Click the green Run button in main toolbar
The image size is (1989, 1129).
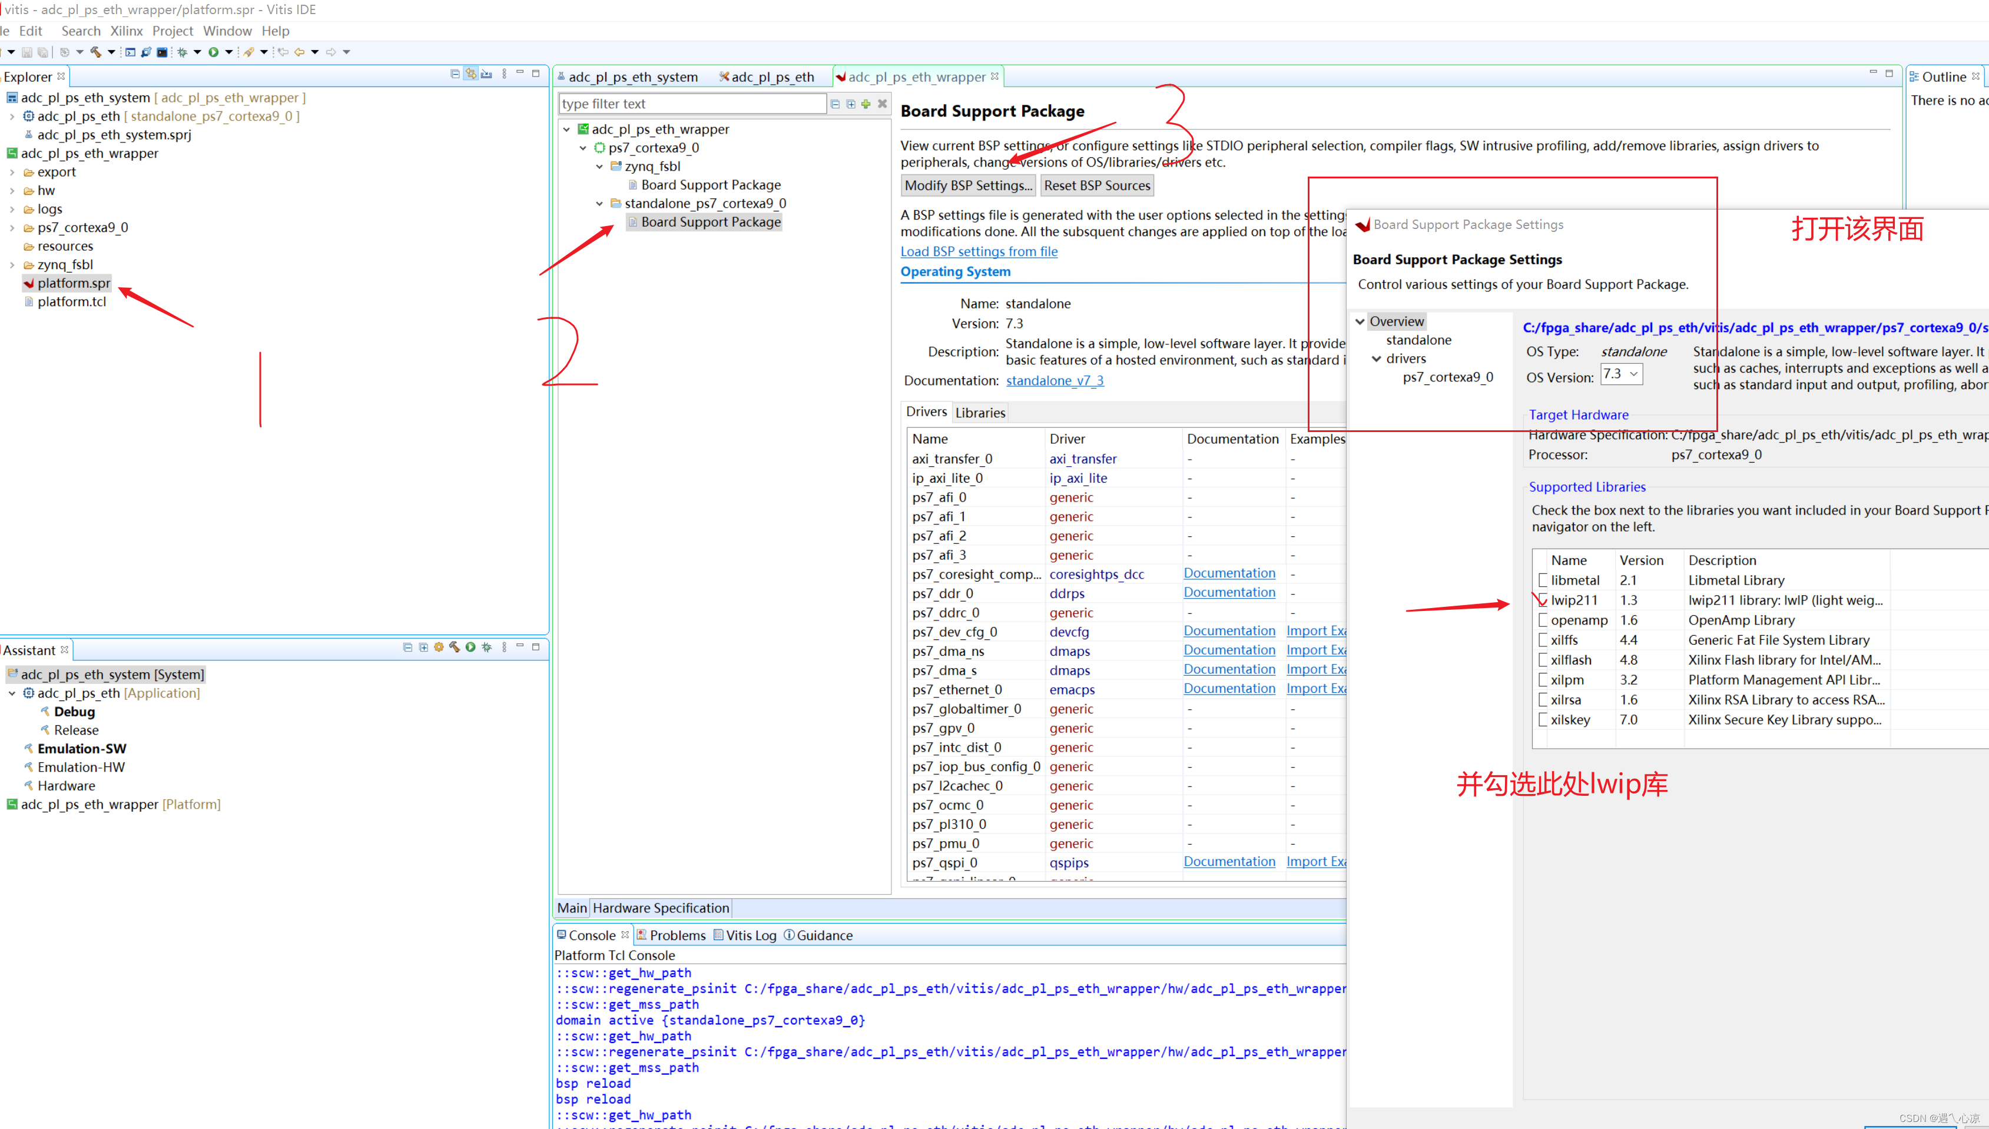213,52
